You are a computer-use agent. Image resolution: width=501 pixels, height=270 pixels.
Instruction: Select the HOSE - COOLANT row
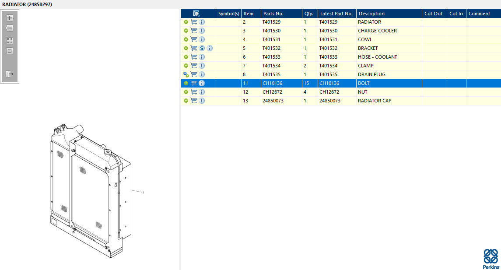pos(377,57)
